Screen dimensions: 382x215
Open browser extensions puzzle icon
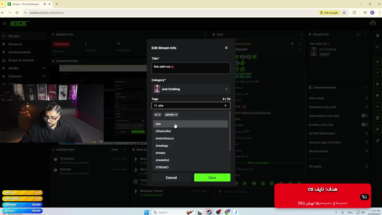(354, 13)
